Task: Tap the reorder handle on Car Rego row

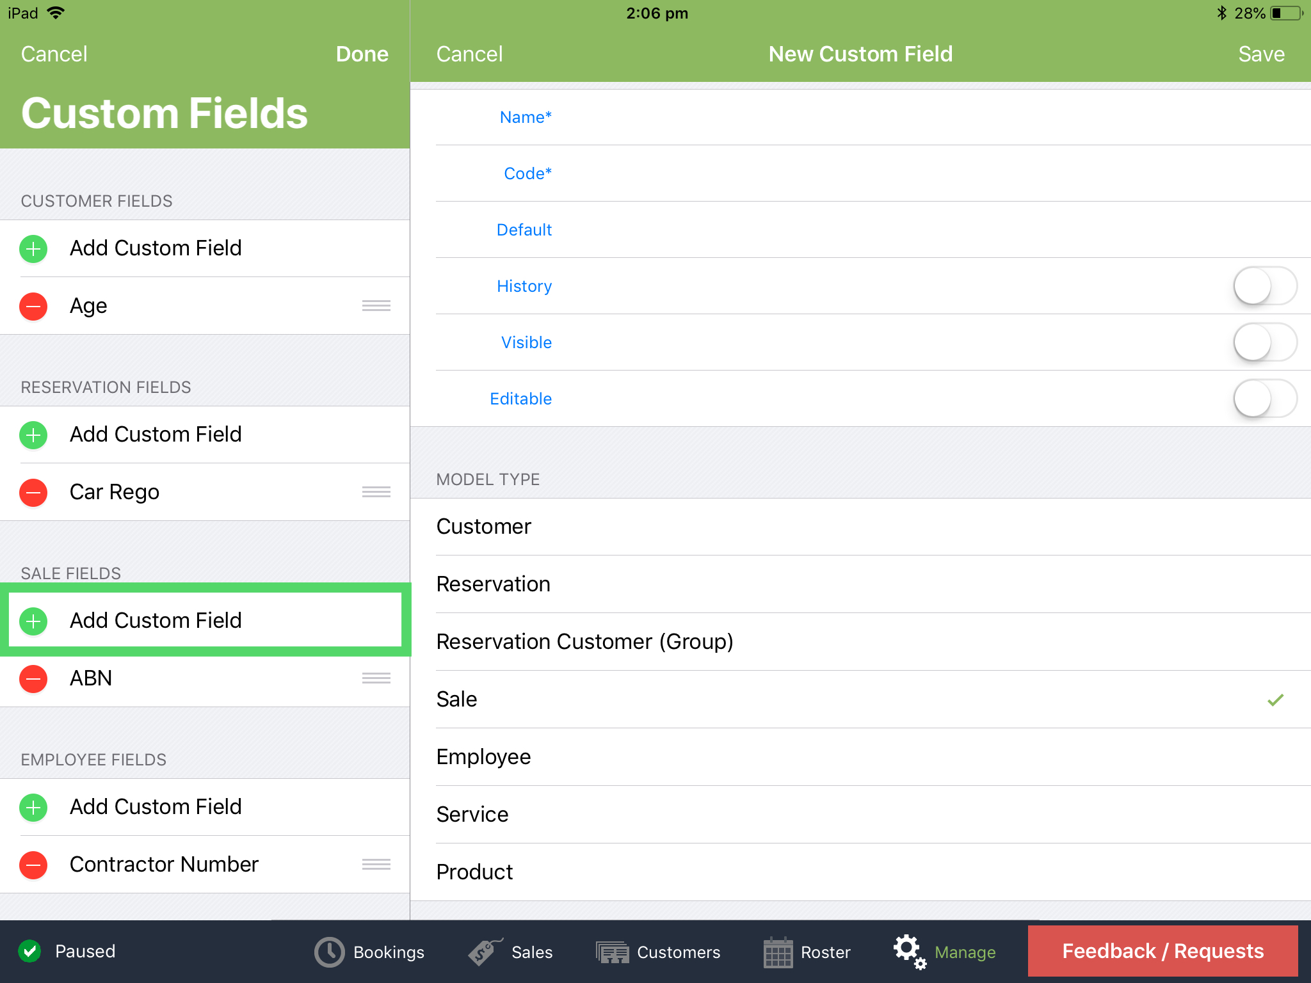Action: click(x=376, y=492)
